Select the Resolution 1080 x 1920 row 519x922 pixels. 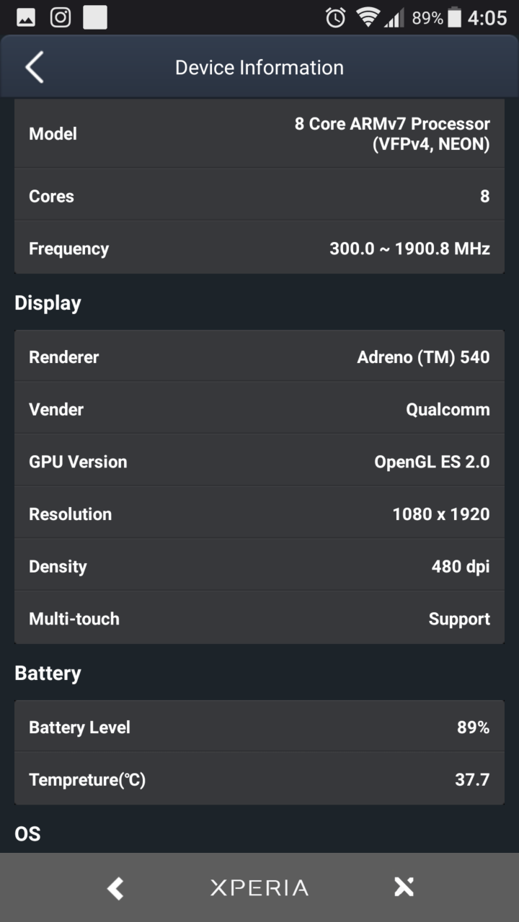pyautogui.click(x=259, y=514)
